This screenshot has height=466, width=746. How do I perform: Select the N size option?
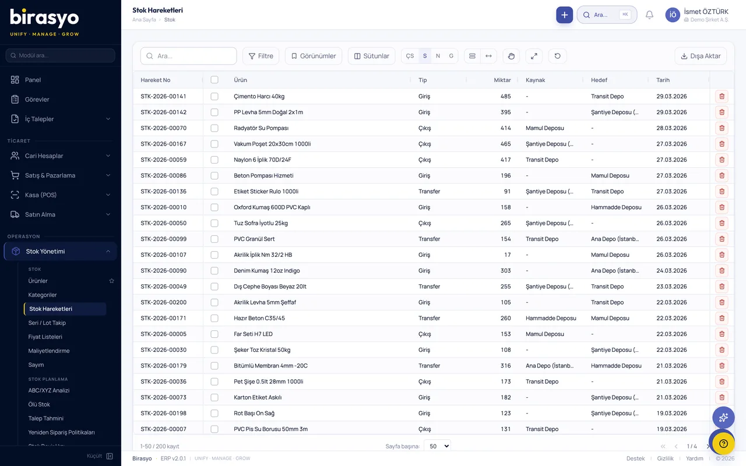point(438,56)
